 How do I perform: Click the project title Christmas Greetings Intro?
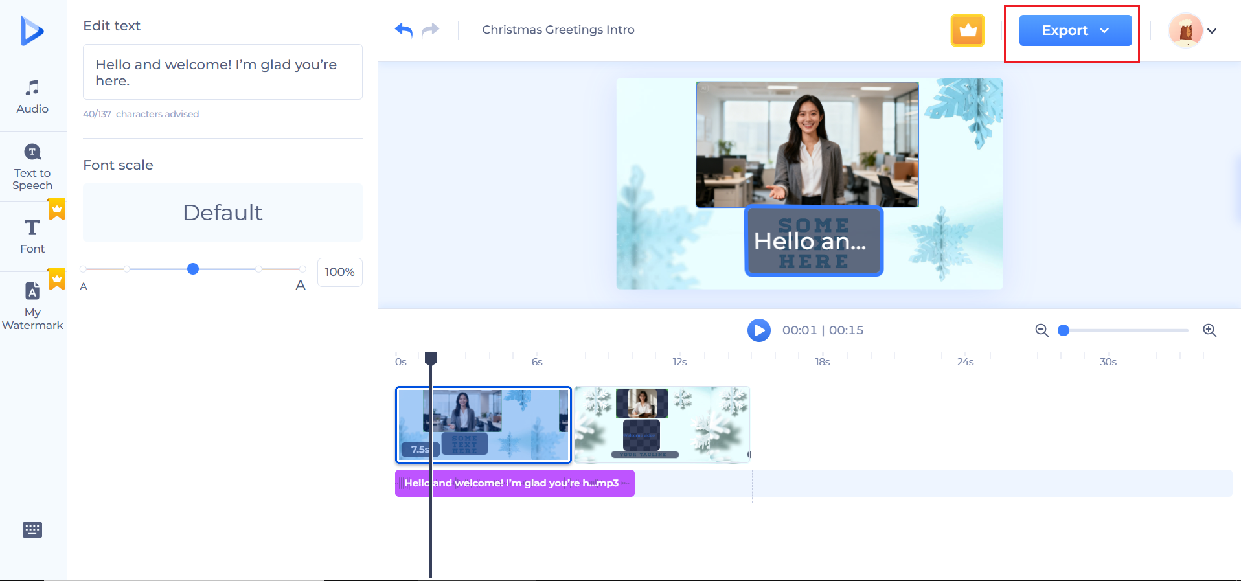558,30
